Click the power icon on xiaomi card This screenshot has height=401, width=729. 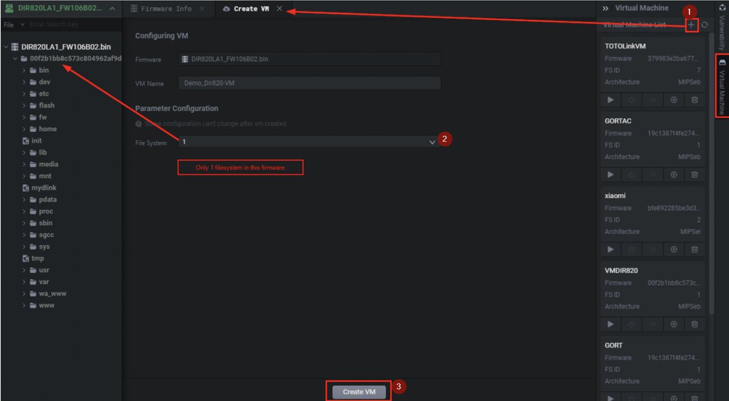632,249
